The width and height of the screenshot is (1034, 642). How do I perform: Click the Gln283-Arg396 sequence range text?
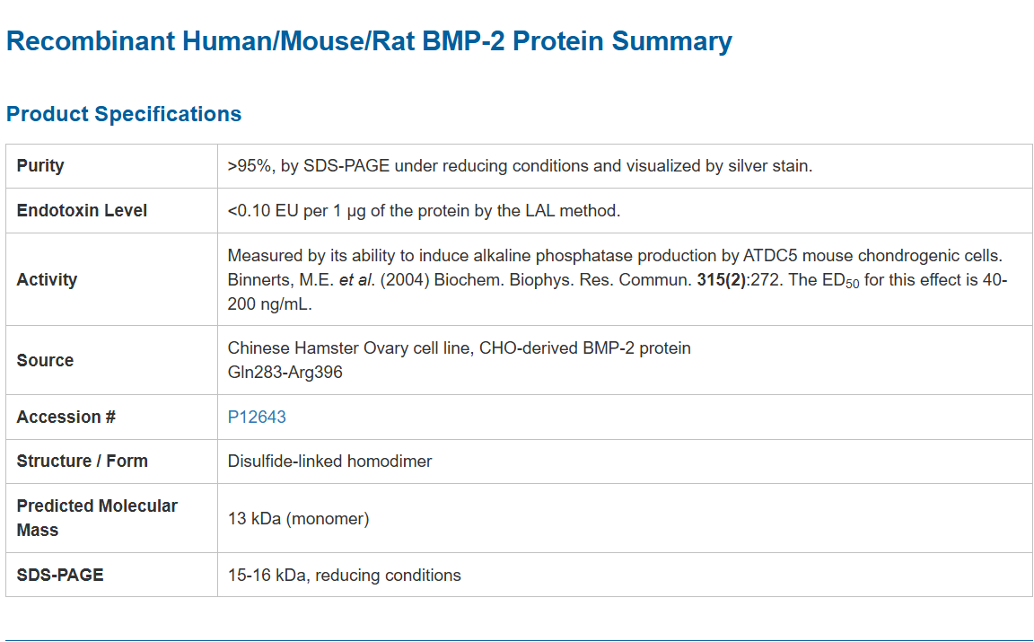[285, 371]
